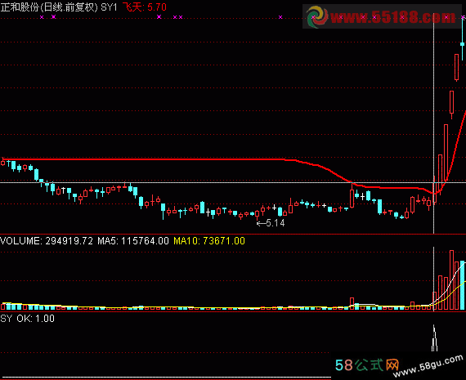Select the 飞天: 5.70 indicator value
This screenshot has height=380, width=466.
(x=145, y=7)
